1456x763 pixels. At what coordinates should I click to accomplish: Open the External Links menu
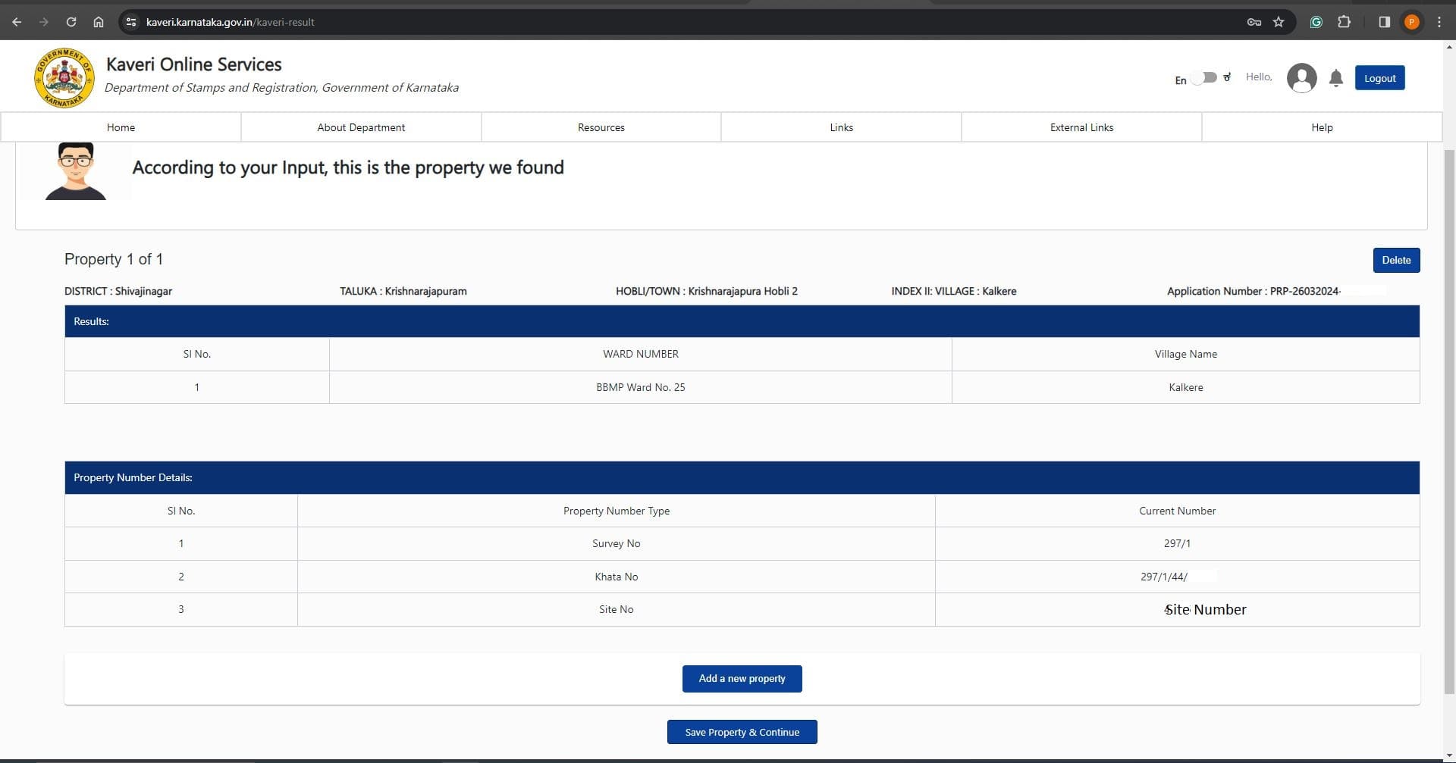pyautogui.click(x=1081, y=127)
